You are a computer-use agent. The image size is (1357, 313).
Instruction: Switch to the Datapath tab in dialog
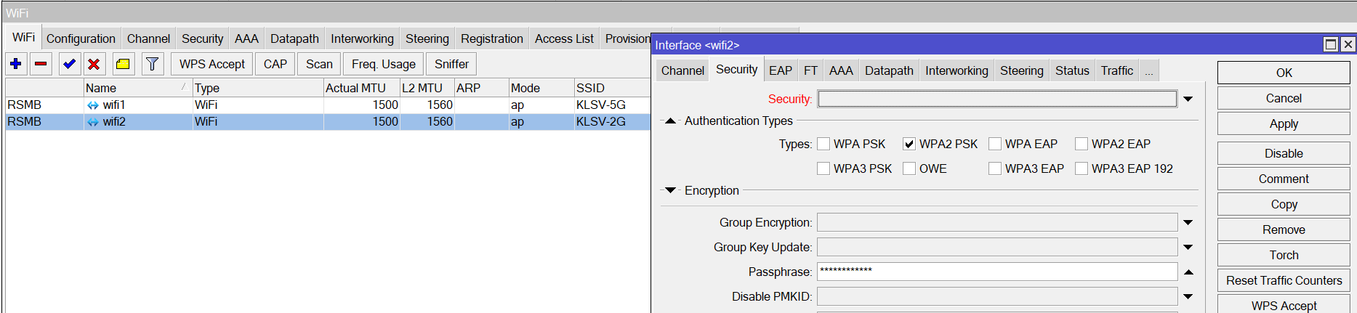point(888,70)
